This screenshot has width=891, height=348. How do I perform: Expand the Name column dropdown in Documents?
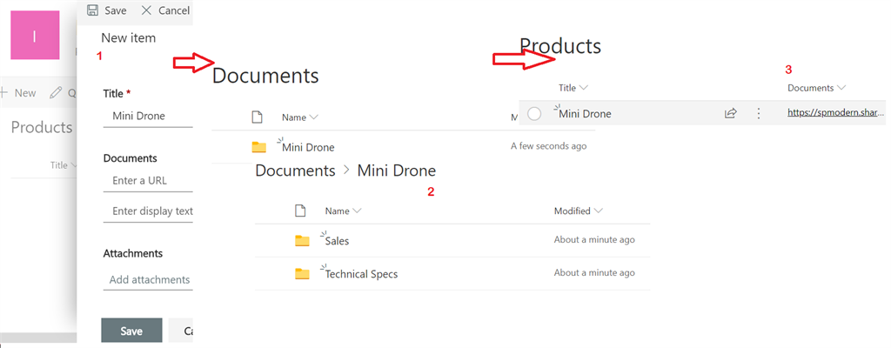point(313,117)
